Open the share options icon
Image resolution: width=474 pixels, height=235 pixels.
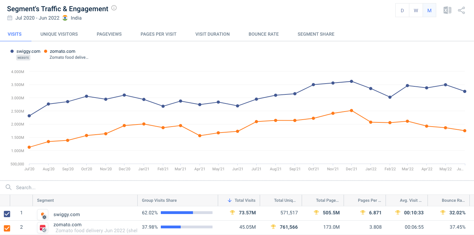tap(461, 10)
